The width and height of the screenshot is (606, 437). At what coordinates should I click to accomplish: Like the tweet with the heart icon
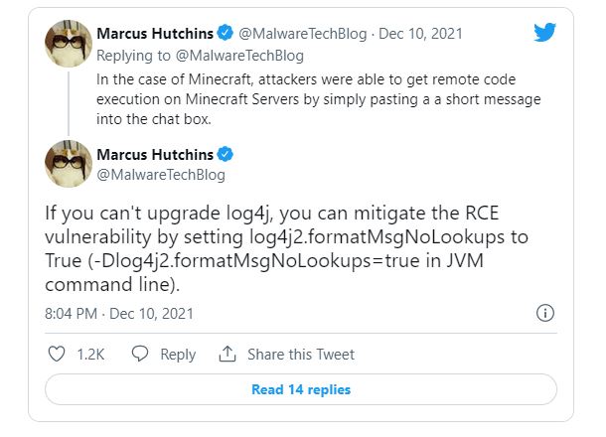point(57,354)
